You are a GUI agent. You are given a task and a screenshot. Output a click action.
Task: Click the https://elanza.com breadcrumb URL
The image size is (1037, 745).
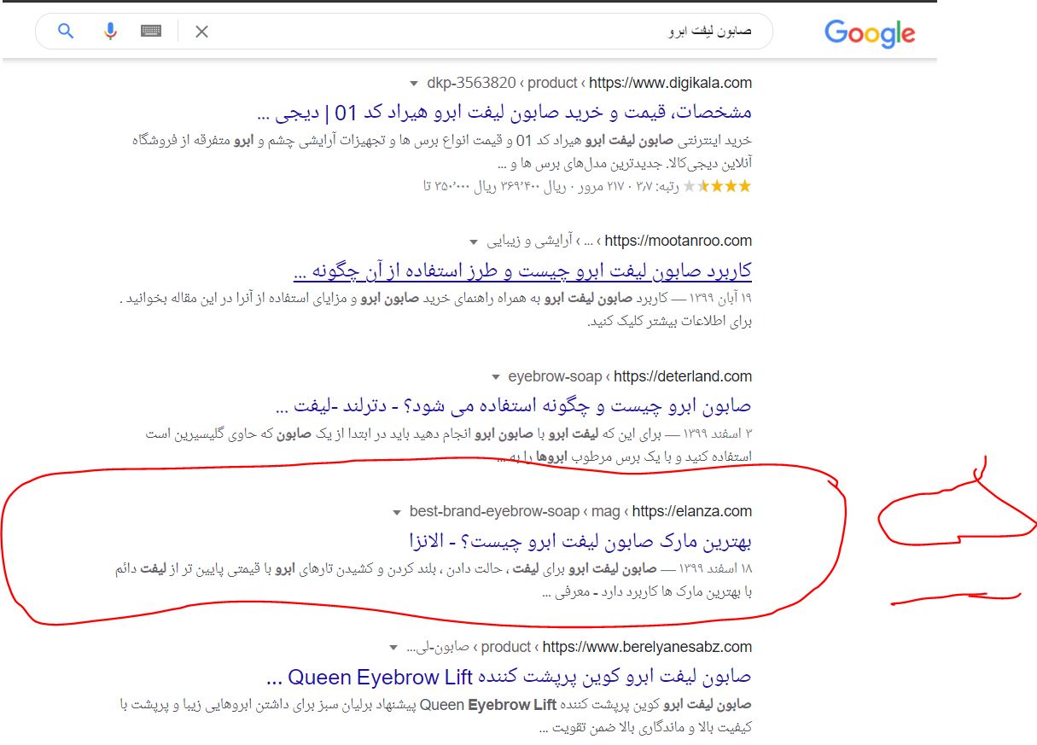coord(692,512)
